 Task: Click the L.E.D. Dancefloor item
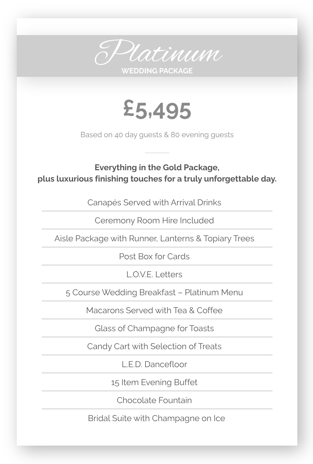(154, 364)
